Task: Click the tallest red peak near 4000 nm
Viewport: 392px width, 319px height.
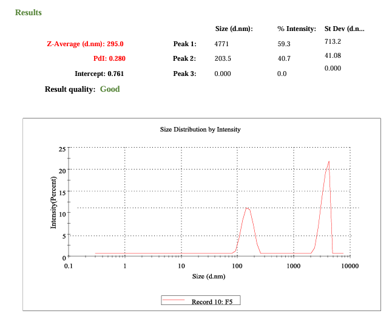Action: (x=328, y=162)
